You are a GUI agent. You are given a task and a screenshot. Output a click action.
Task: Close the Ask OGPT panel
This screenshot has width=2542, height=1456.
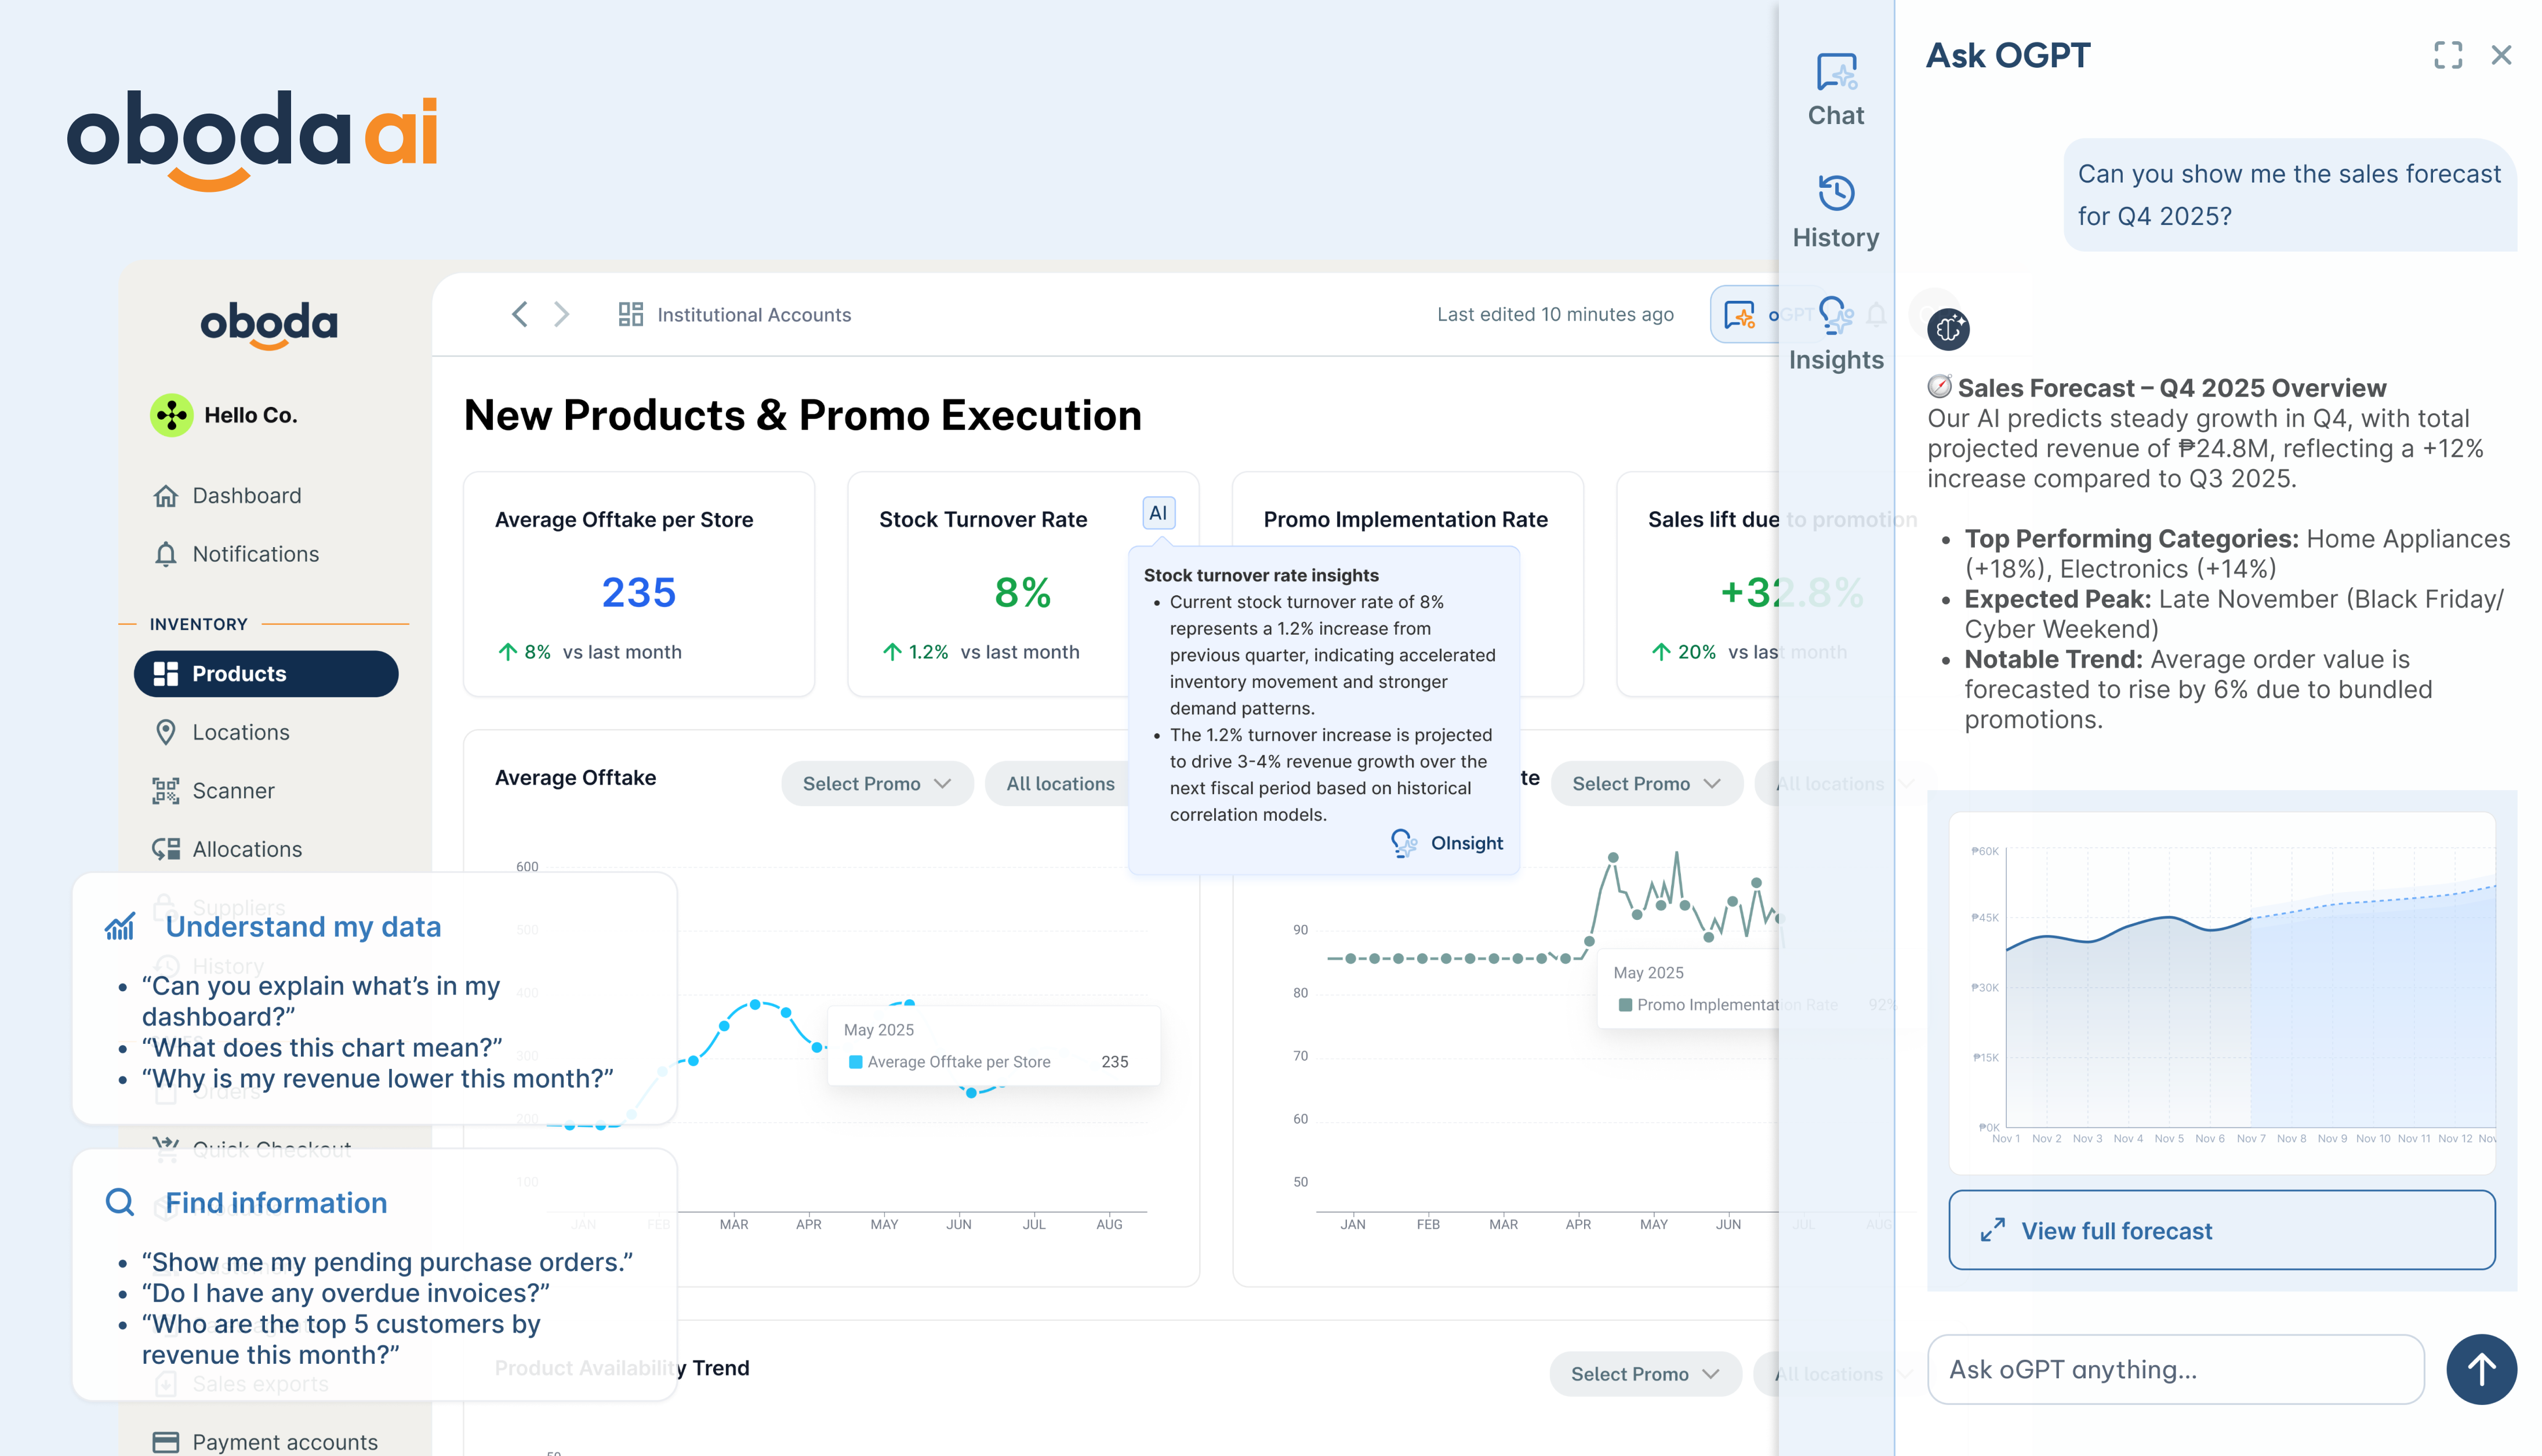(2501, 55)
